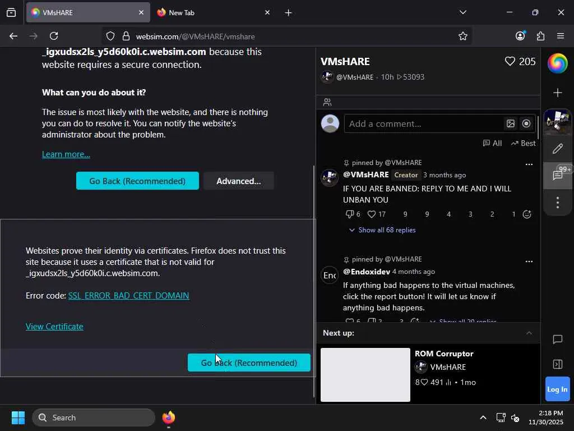The width and height of the screenshot is (574, 431).
Task: Open options menu for VMsHARE pinned comment
Action: pos(529,164)
